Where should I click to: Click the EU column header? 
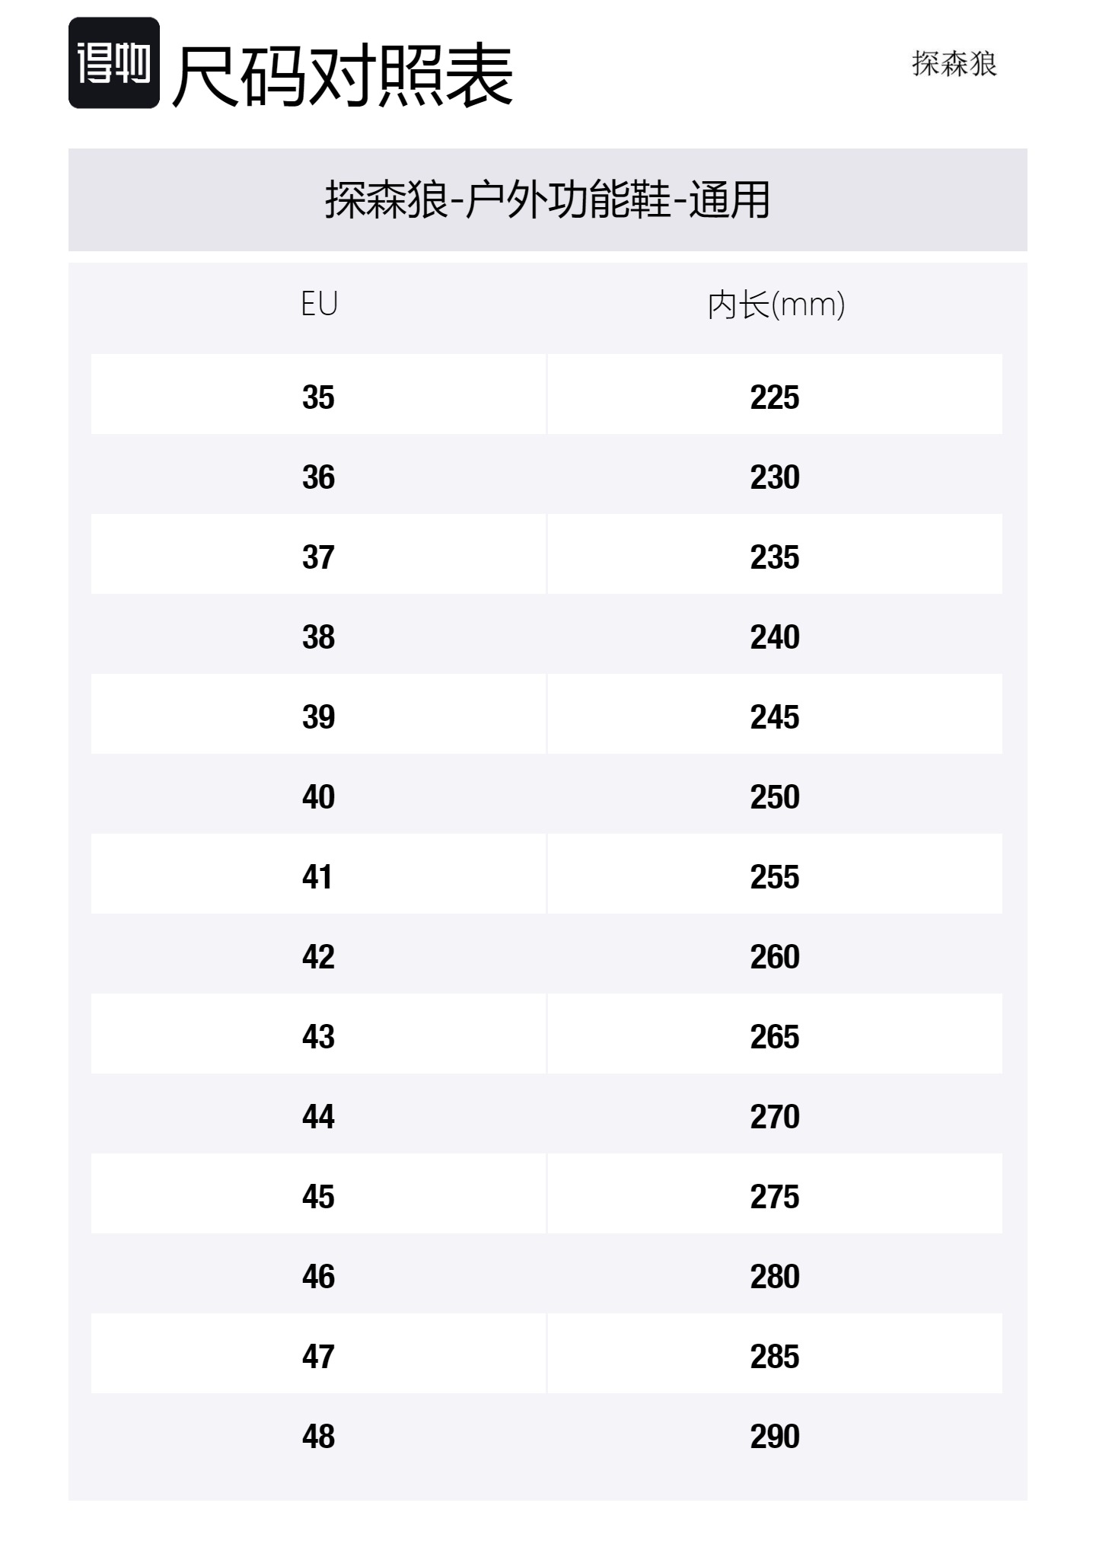pos(319,305)
